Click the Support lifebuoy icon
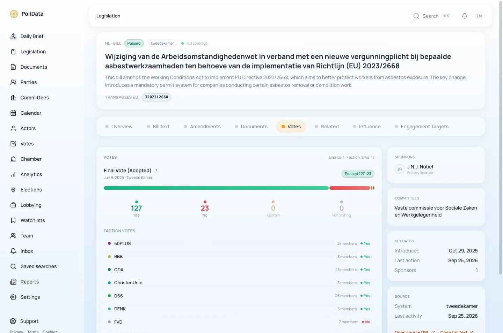Image resolution: width=503 pixels, height=333 pixels. click(x=13, y=321)
